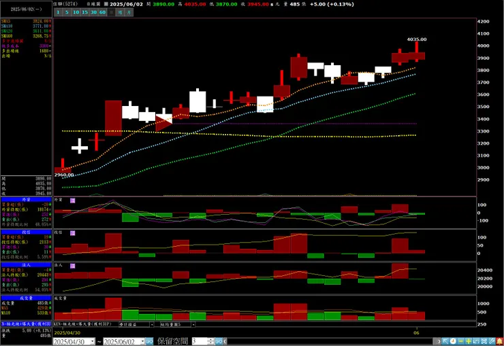Viewport: 504px width, 346px height.
Task: Click the red alert bell icon
Action: [499, 341]
